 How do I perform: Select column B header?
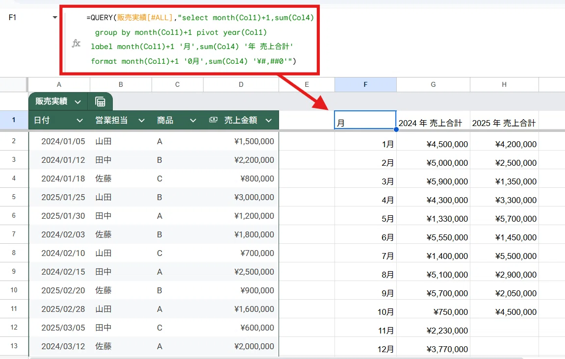pyautogui.click(x=121, y=84)
